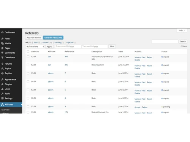Check the pending reference 3 row

(x=28, y=106)
